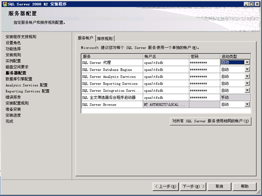Click 完成 in the step list
Image resolution: width=262 pixels, height=196 pixels.
9,121
